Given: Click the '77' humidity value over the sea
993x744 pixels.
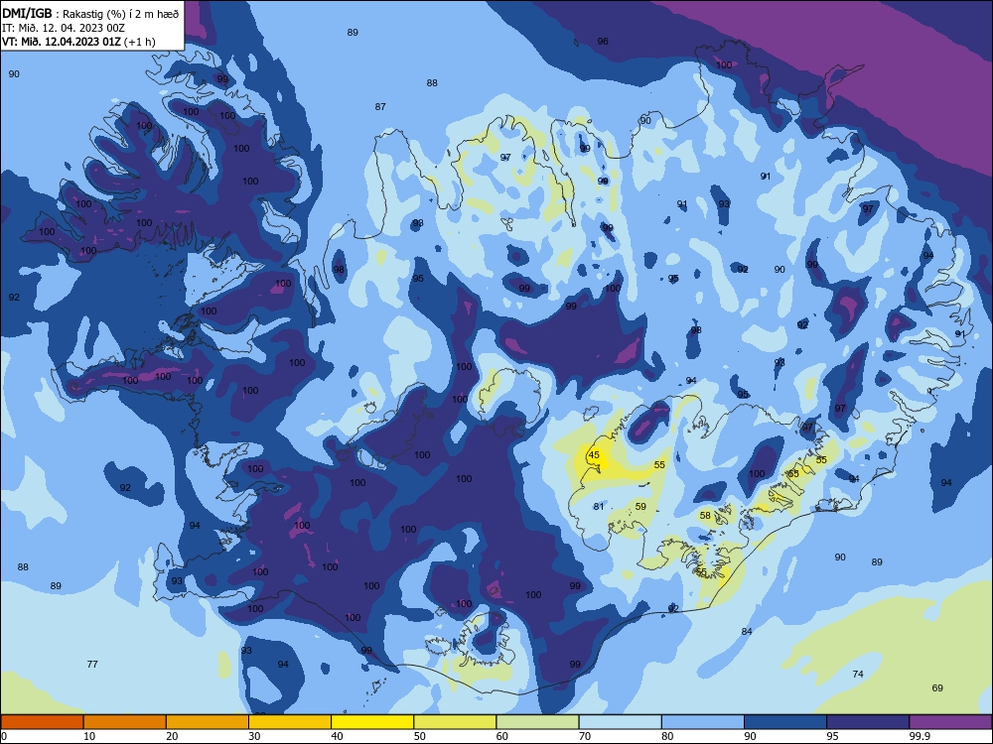Looking at the screenshot, I should [x=92, y=664].
